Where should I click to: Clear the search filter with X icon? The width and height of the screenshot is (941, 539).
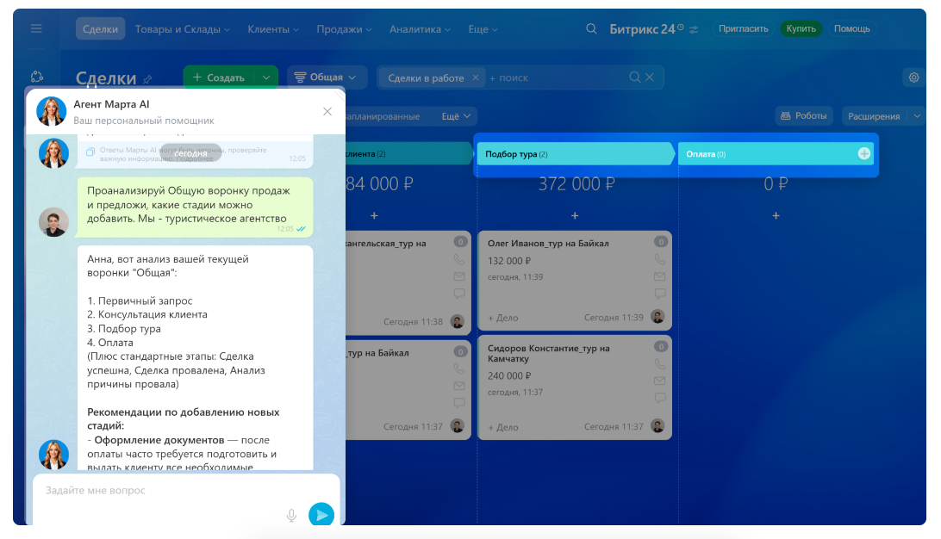point(650,77)
